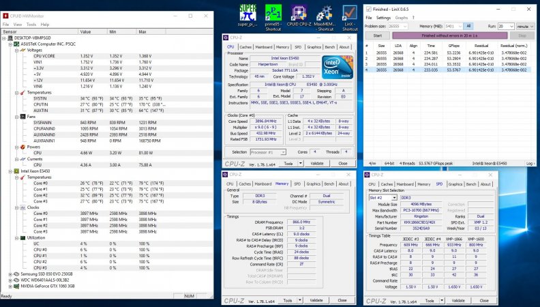Click the GFlops column header in LinX
Screen dimensions: 540x307
click(x=454, y=46)
